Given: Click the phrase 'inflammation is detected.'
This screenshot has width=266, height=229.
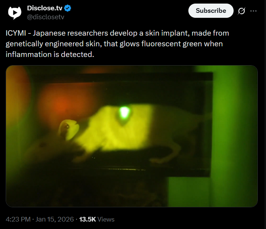Looking at the screenshot, I should 50,54.
